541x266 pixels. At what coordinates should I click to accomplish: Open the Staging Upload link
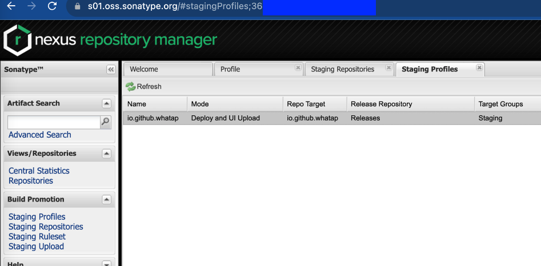point(36,247)
